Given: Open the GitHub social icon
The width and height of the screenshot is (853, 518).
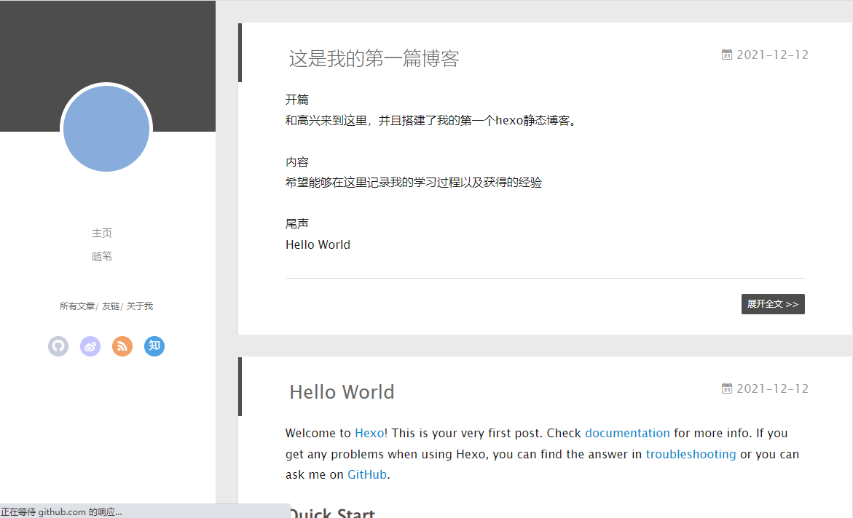Looking at the screenshot, I should (x=58, y=346).
